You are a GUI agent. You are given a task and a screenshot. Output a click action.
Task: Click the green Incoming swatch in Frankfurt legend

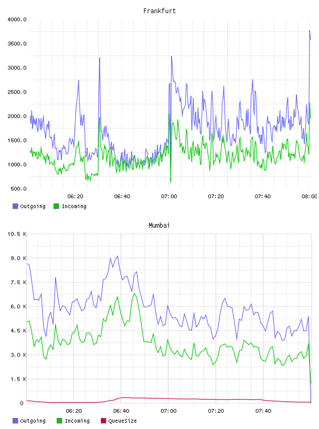click(x=56, y=206)
